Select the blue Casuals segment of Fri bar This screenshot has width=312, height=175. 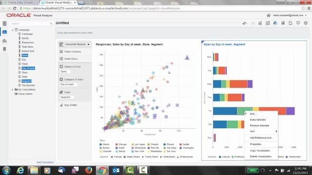click(x=225, y=111)
